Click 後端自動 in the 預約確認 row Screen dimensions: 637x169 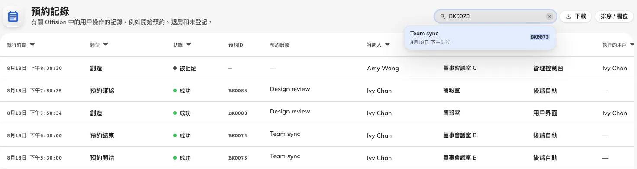(x=545, y=91)
